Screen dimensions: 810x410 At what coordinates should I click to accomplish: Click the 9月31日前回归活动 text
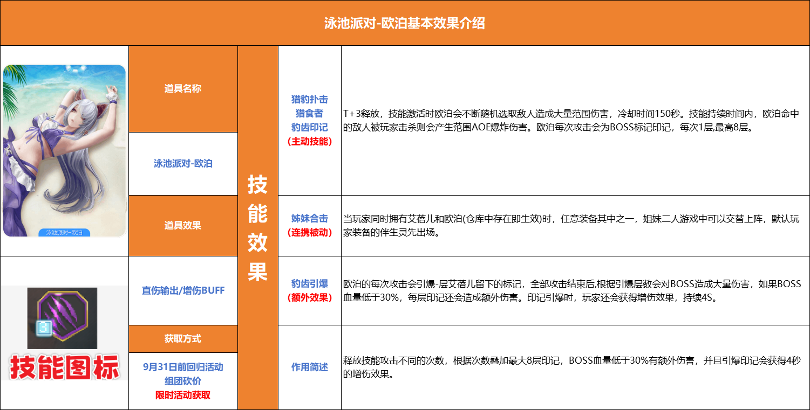(183, 367)
